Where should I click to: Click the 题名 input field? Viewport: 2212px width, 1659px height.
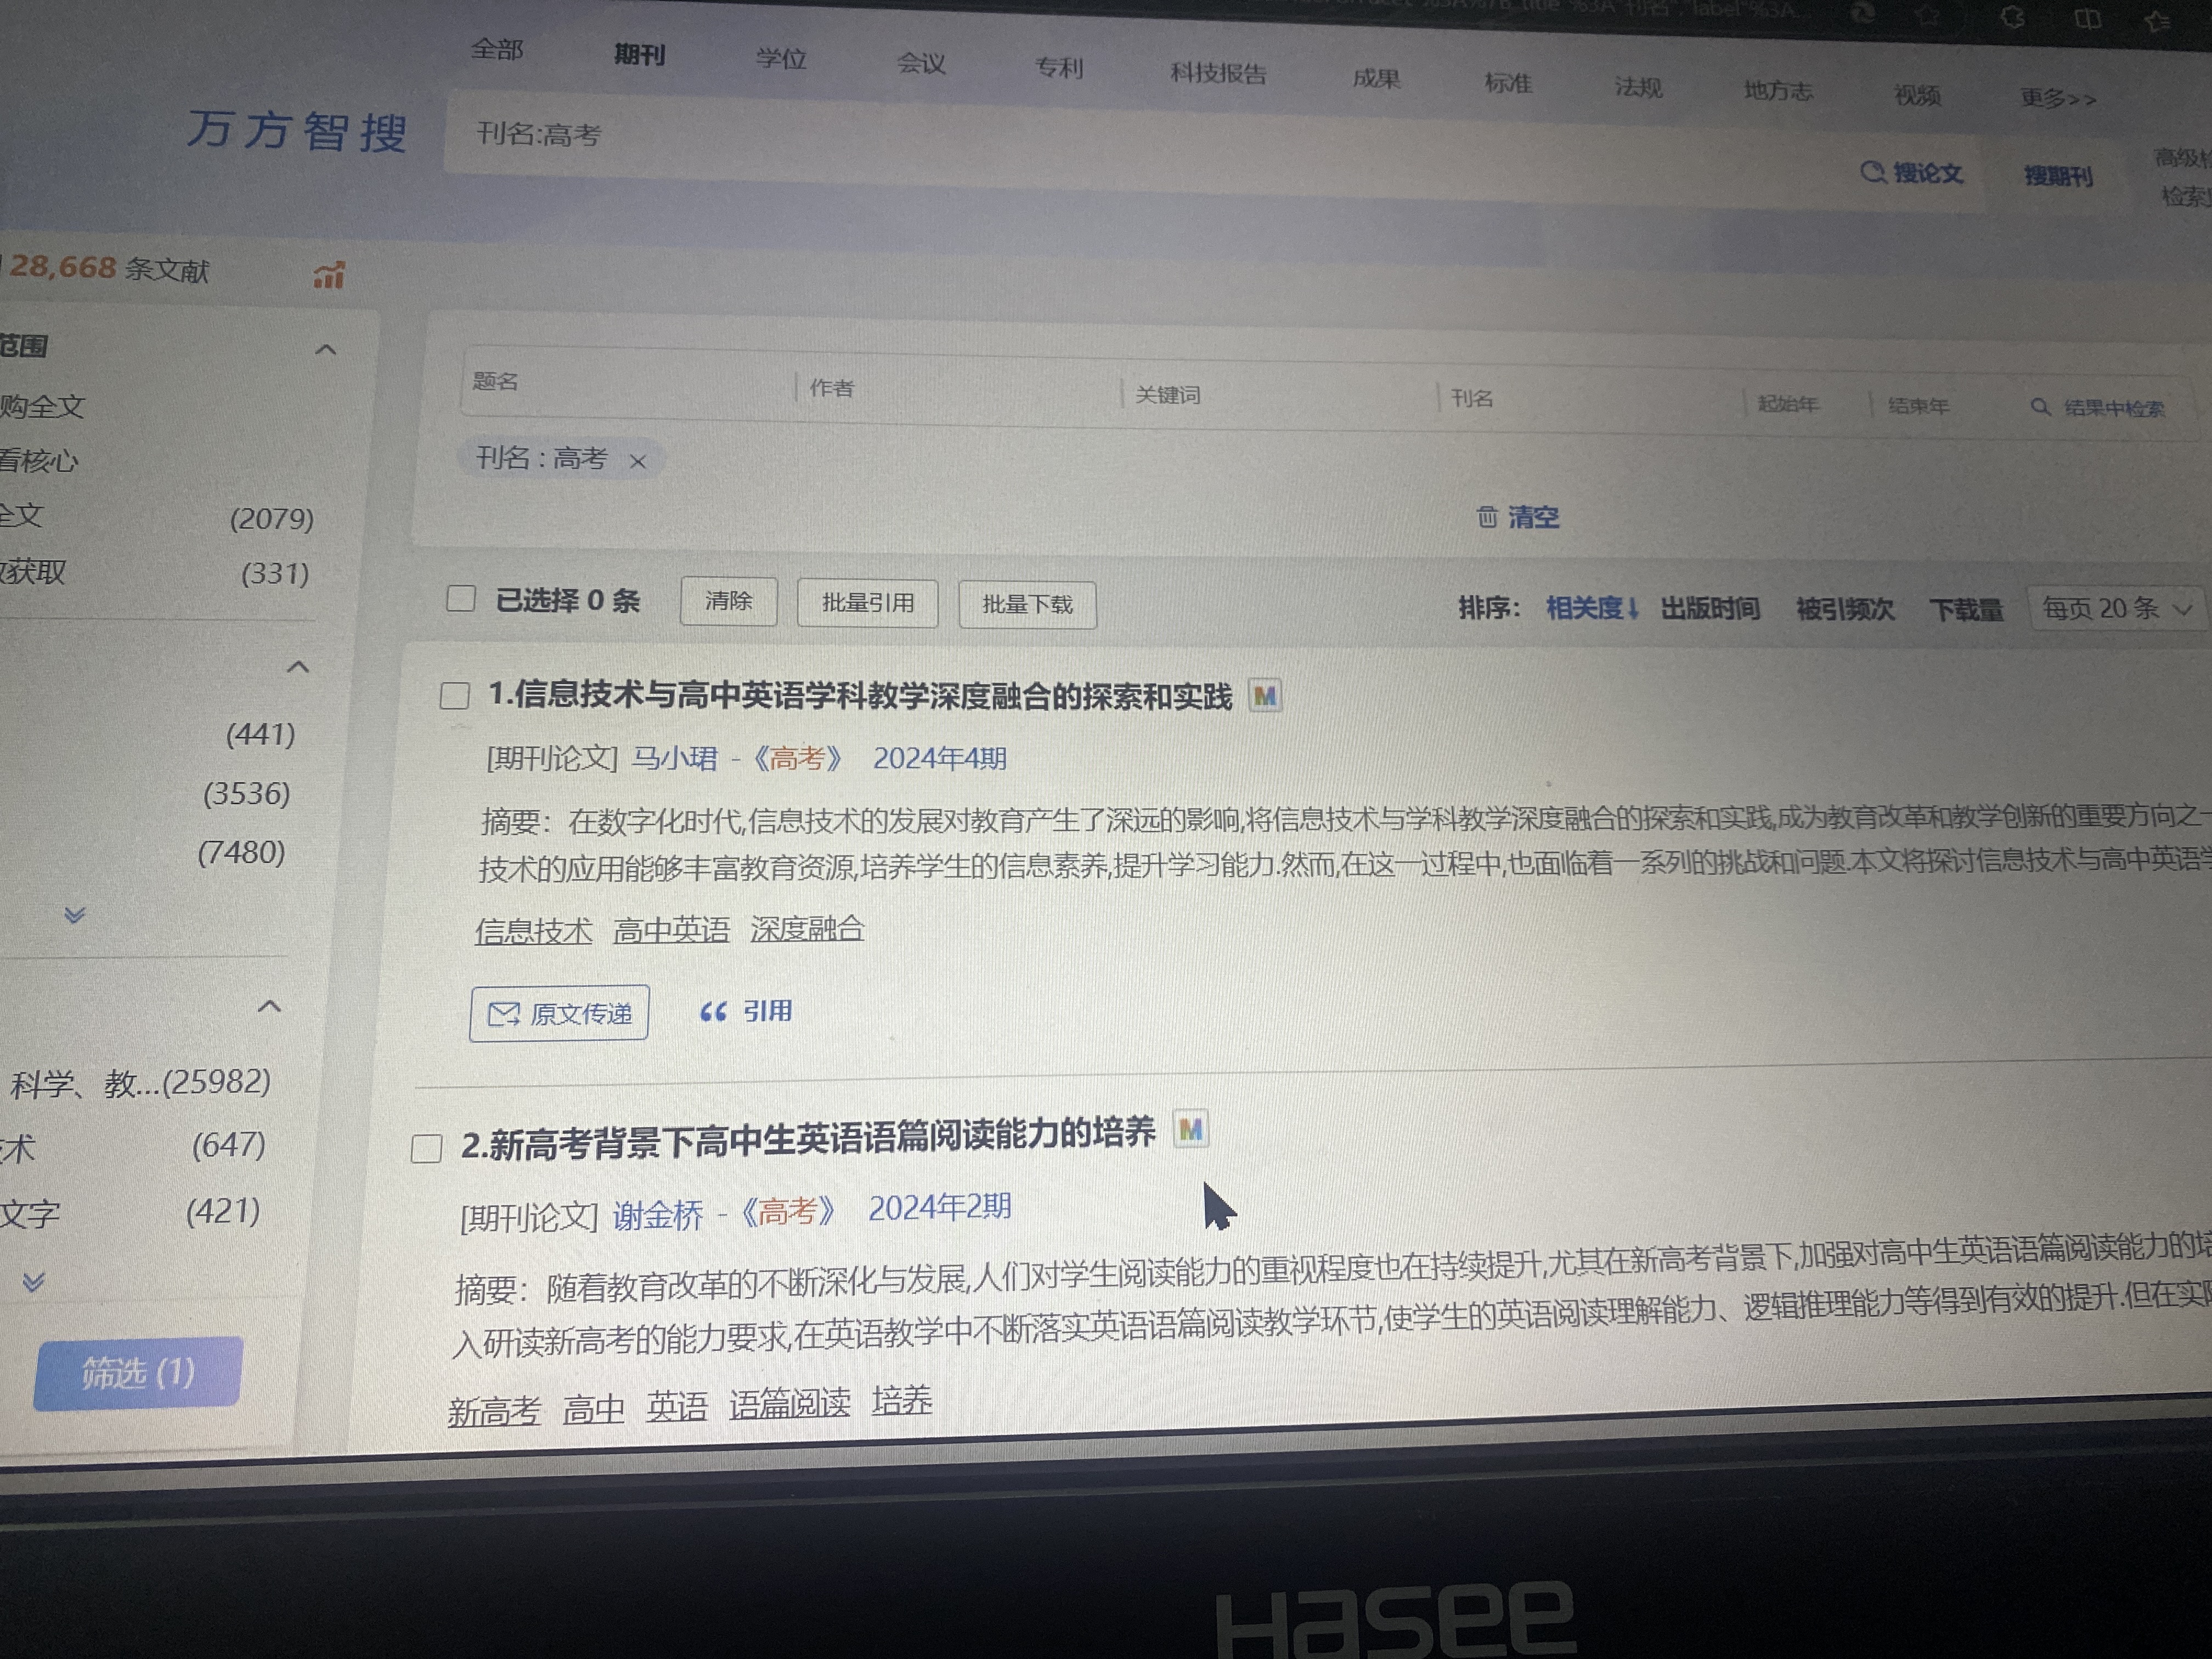pos(628,383)
